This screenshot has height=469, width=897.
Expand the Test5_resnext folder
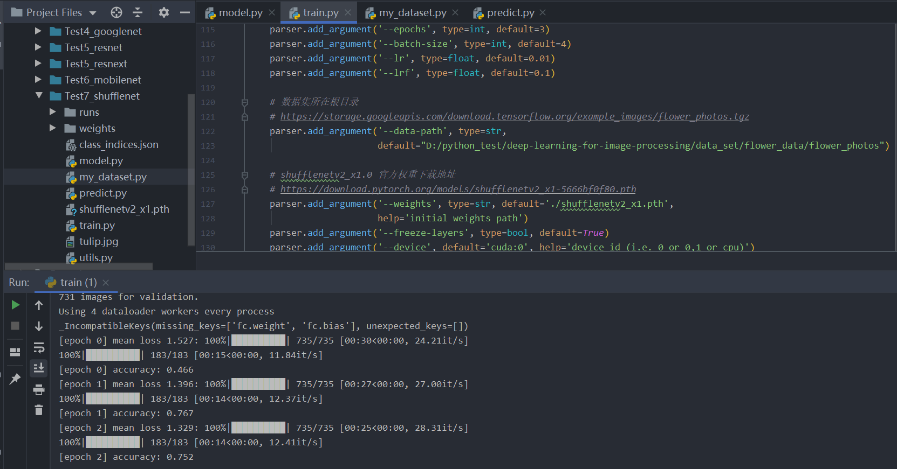(38, 64)
